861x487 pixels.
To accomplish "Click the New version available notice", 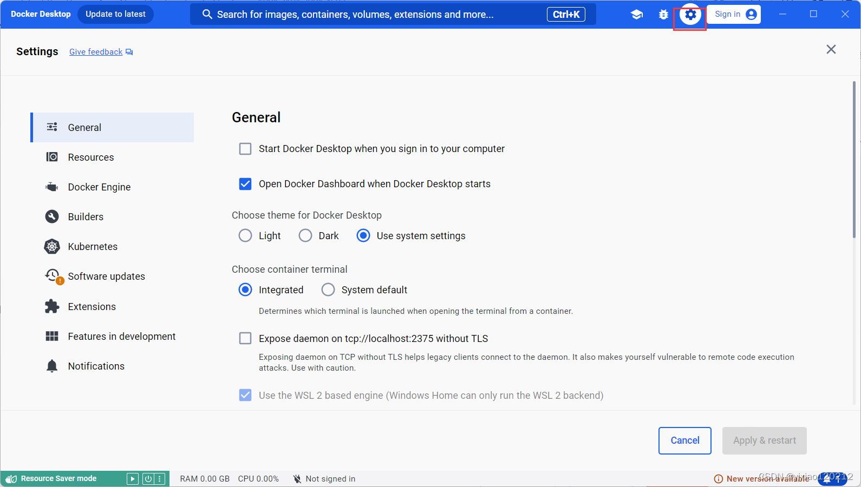I will pos(762,479).
